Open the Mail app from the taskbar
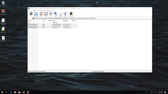The image size is (168, 94). 19,92
